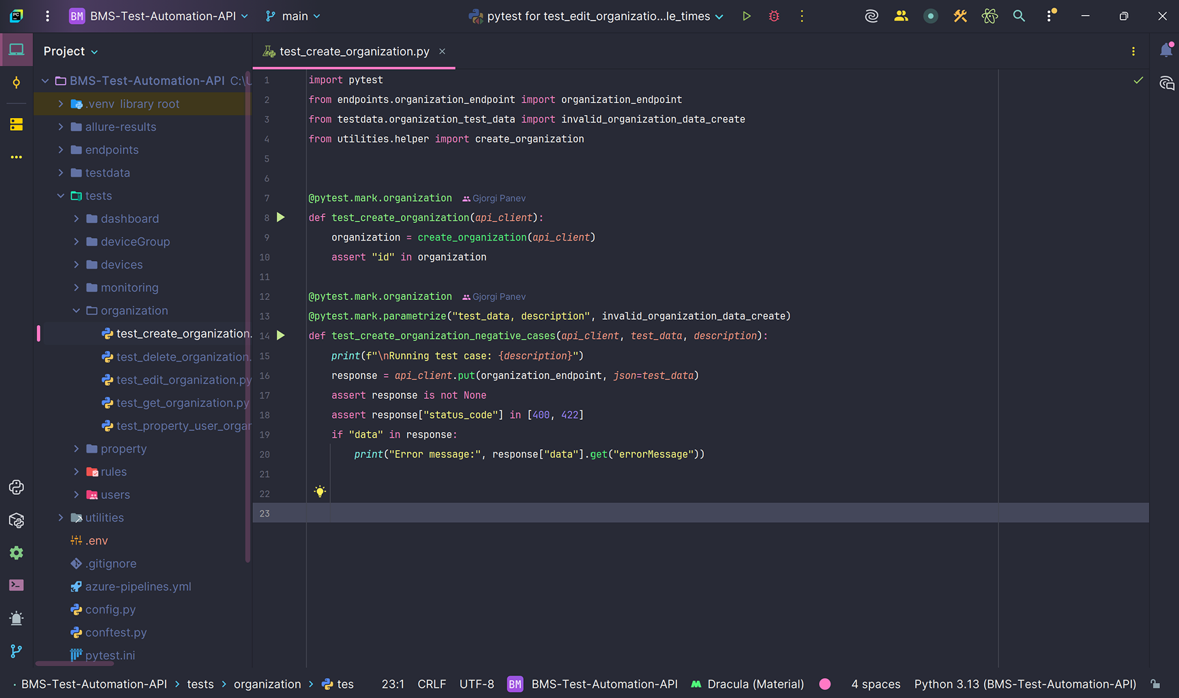The image size is (1179, 698).
Task: Click the lightbulb intention action on line 22
Action: point(319,491)
